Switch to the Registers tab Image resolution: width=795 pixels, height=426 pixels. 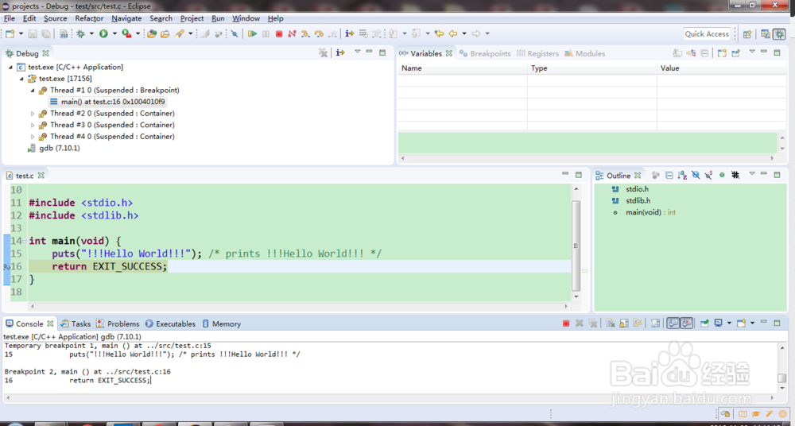537,53
